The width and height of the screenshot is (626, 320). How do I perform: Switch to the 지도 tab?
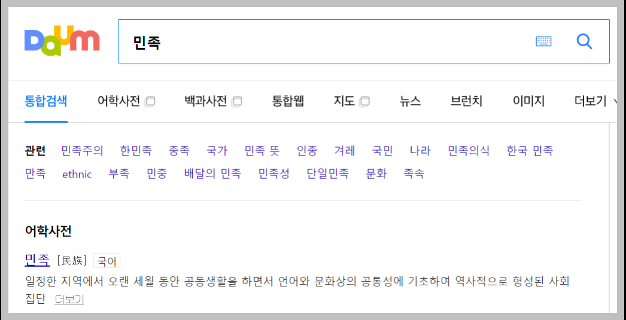[344, 101]
